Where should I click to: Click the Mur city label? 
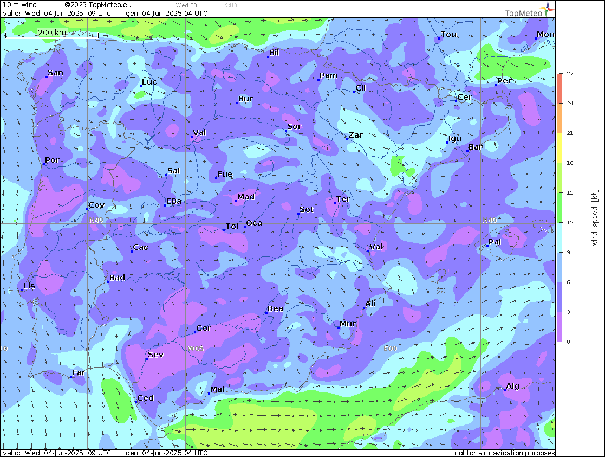[348, 323]
